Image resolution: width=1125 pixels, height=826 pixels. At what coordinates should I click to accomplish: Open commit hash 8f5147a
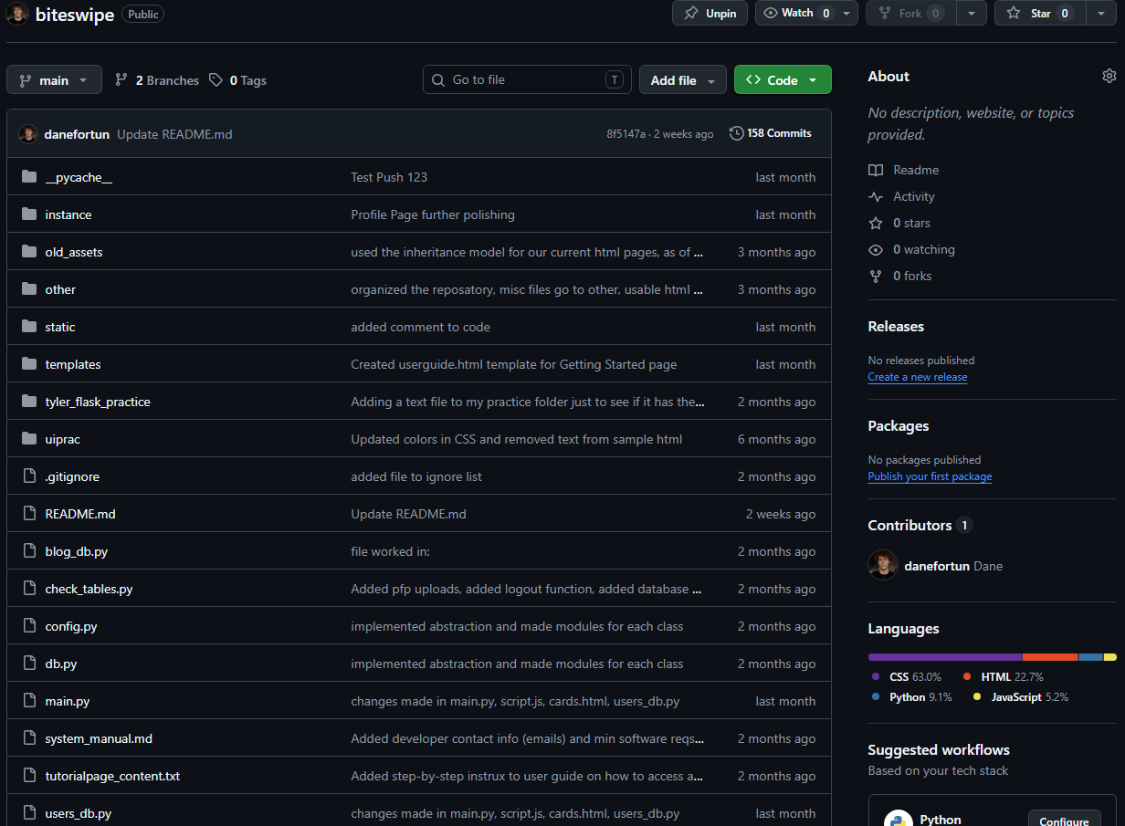pos(626,134)
